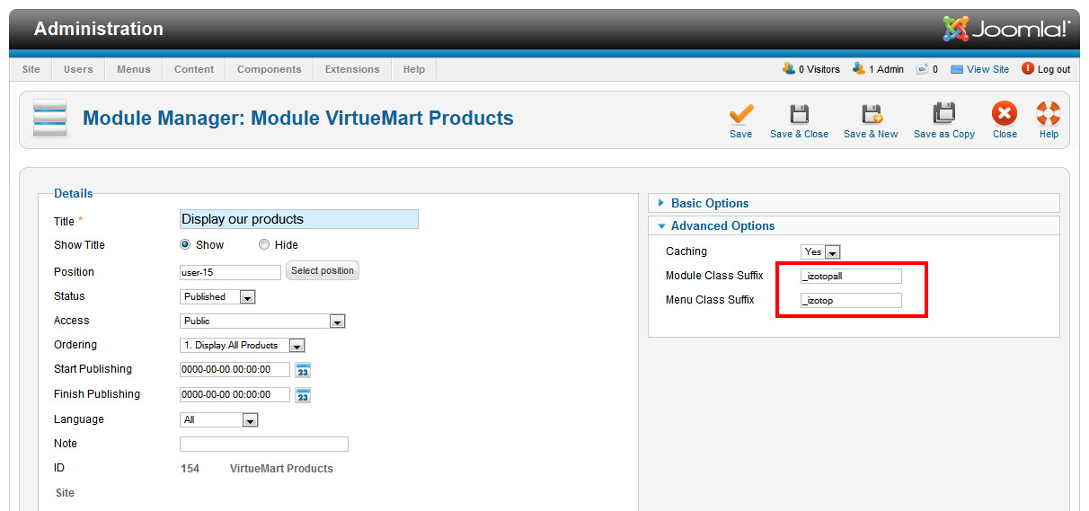Click the Module Class Suffix field
The width and height of the screenshot is (1089, 511).
pyautogui.click(x=851, y=277)
